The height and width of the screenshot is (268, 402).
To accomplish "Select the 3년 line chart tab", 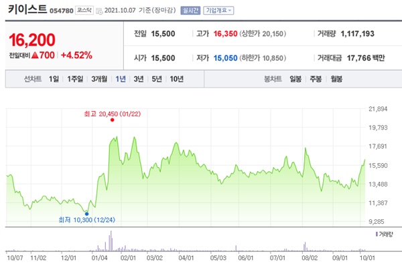I will pyautogui.click(x=139, y=79).
